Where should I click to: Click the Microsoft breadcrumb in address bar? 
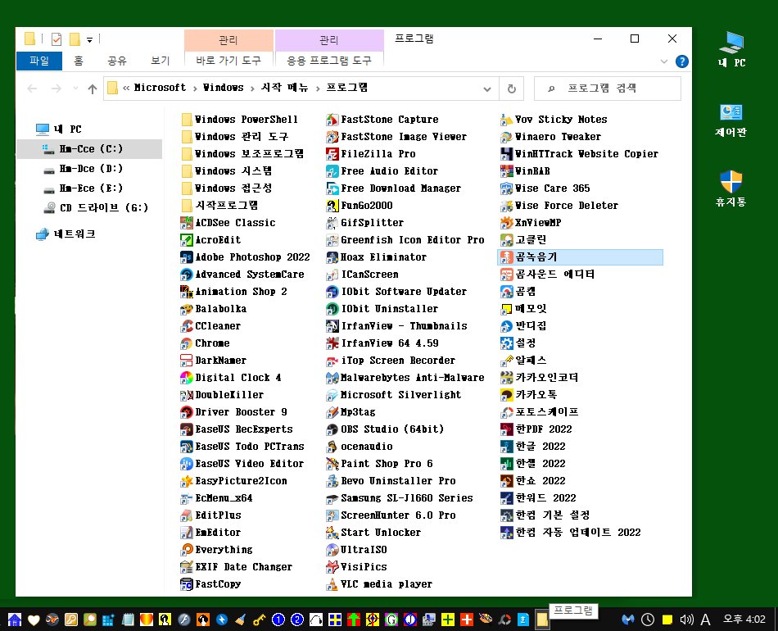pos(160,88)
